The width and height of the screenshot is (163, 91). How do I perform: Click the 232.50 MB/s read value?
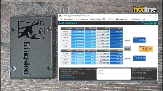(x=116, y=40)
